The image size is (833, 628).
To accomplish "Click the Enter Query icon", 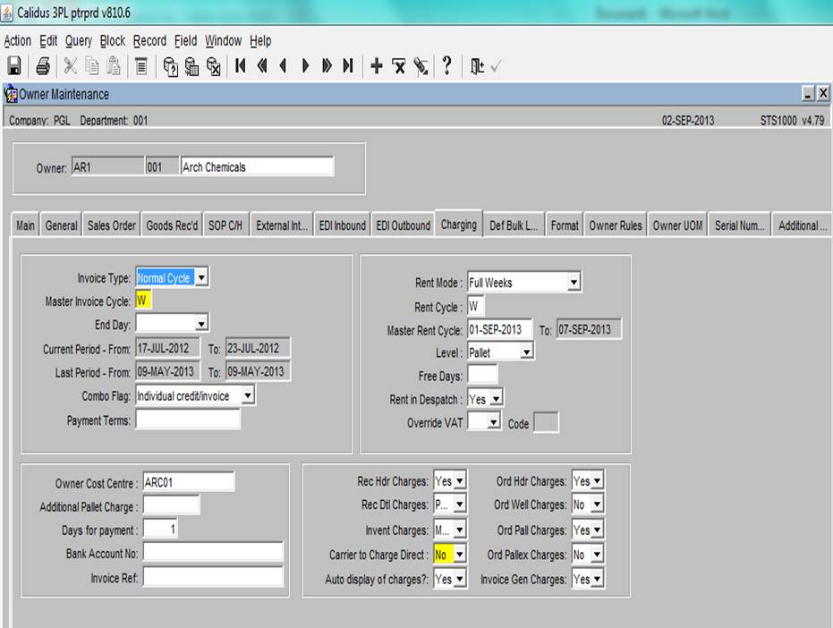I will click(x=170, y=66).
